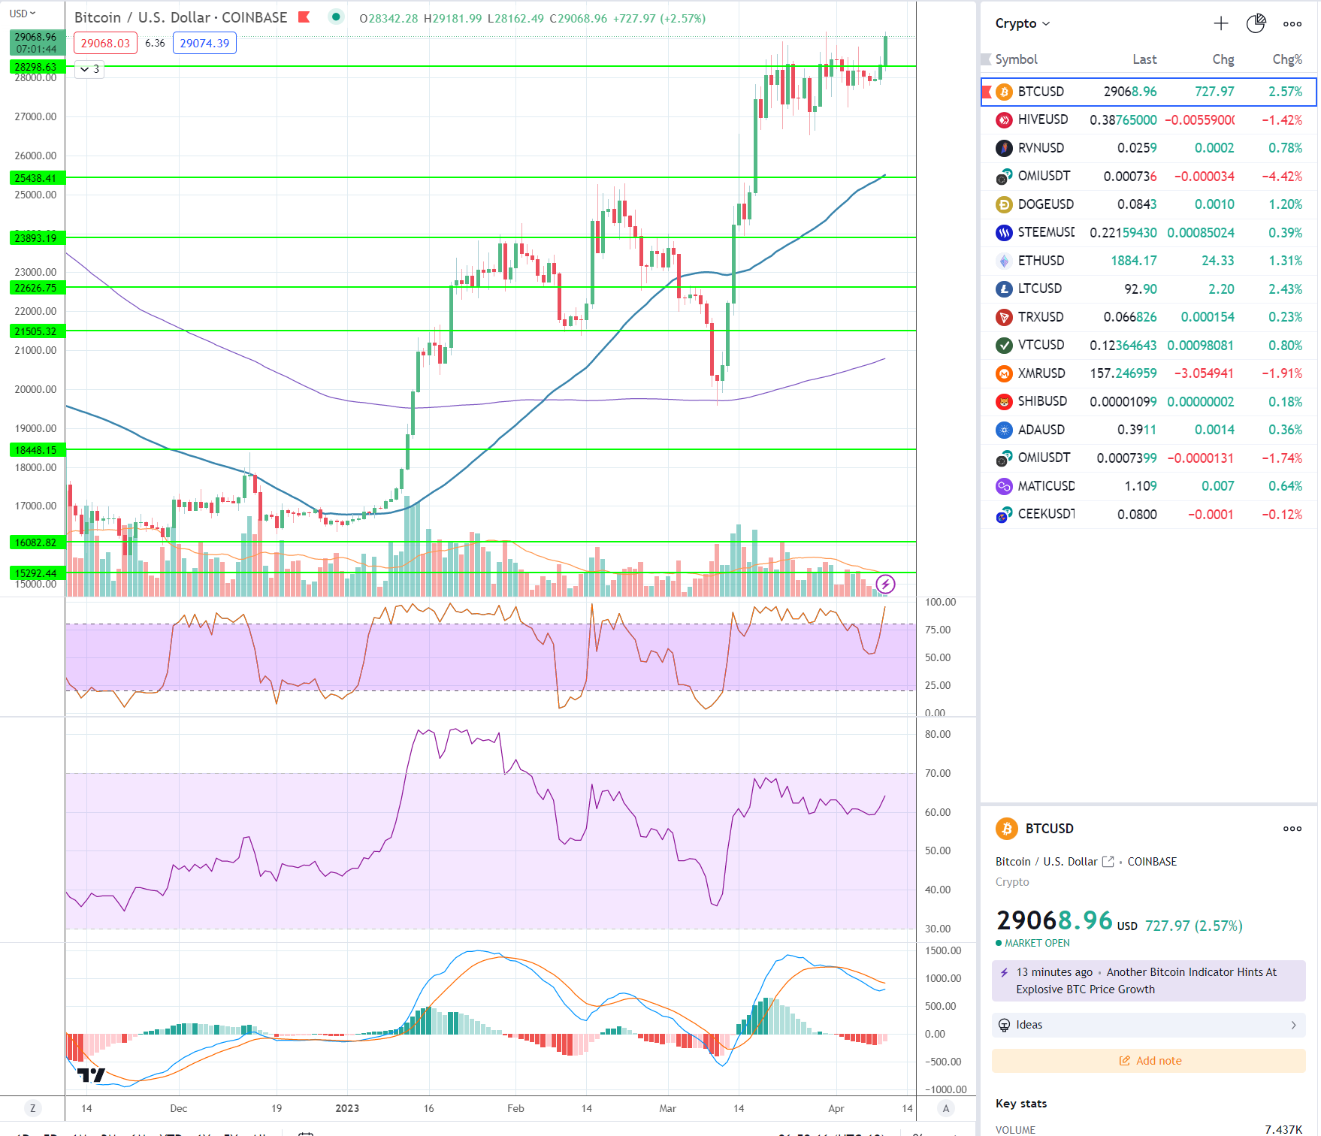1321x1136 pixels.
Task: Click the XMRUSD change percent −1.91%
Action: pos(1282,373)
